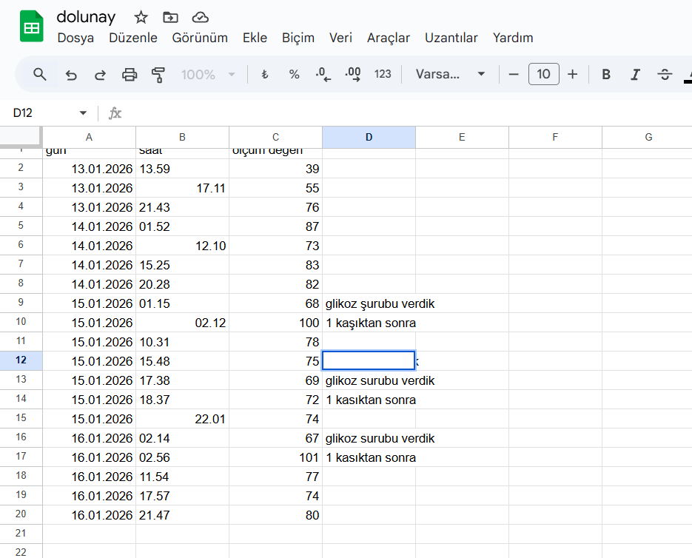Select all via the corner box
This screenshot has width=692, height=558.
pos(21,136)
